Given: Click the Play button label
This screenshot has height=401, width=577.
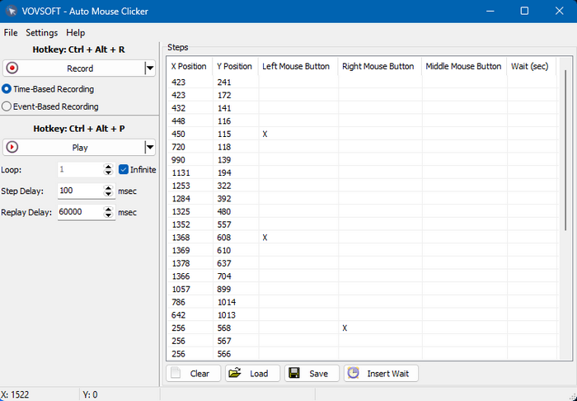Looking at the screenshot, I should 80,148.
